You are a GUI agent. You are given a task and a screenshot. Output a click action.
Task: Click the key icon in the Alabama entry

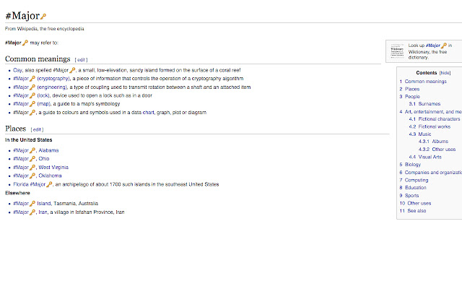[32, 150]
